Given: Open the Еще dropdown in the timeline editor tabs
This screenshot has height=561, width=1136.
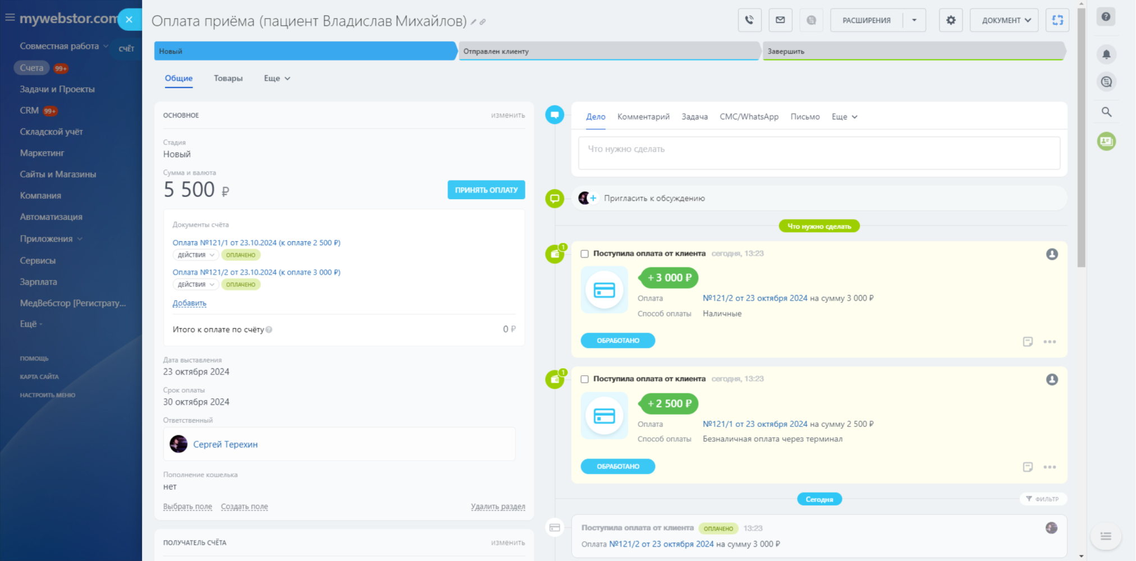Looking at the screenshot, I should coord(844,117).
